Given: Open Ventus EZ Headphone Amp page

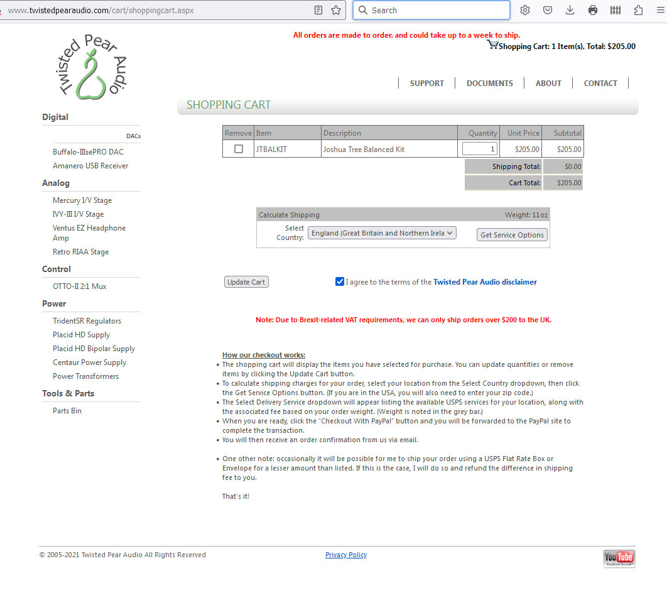Looking at the screenshot, I should (89, 233).
